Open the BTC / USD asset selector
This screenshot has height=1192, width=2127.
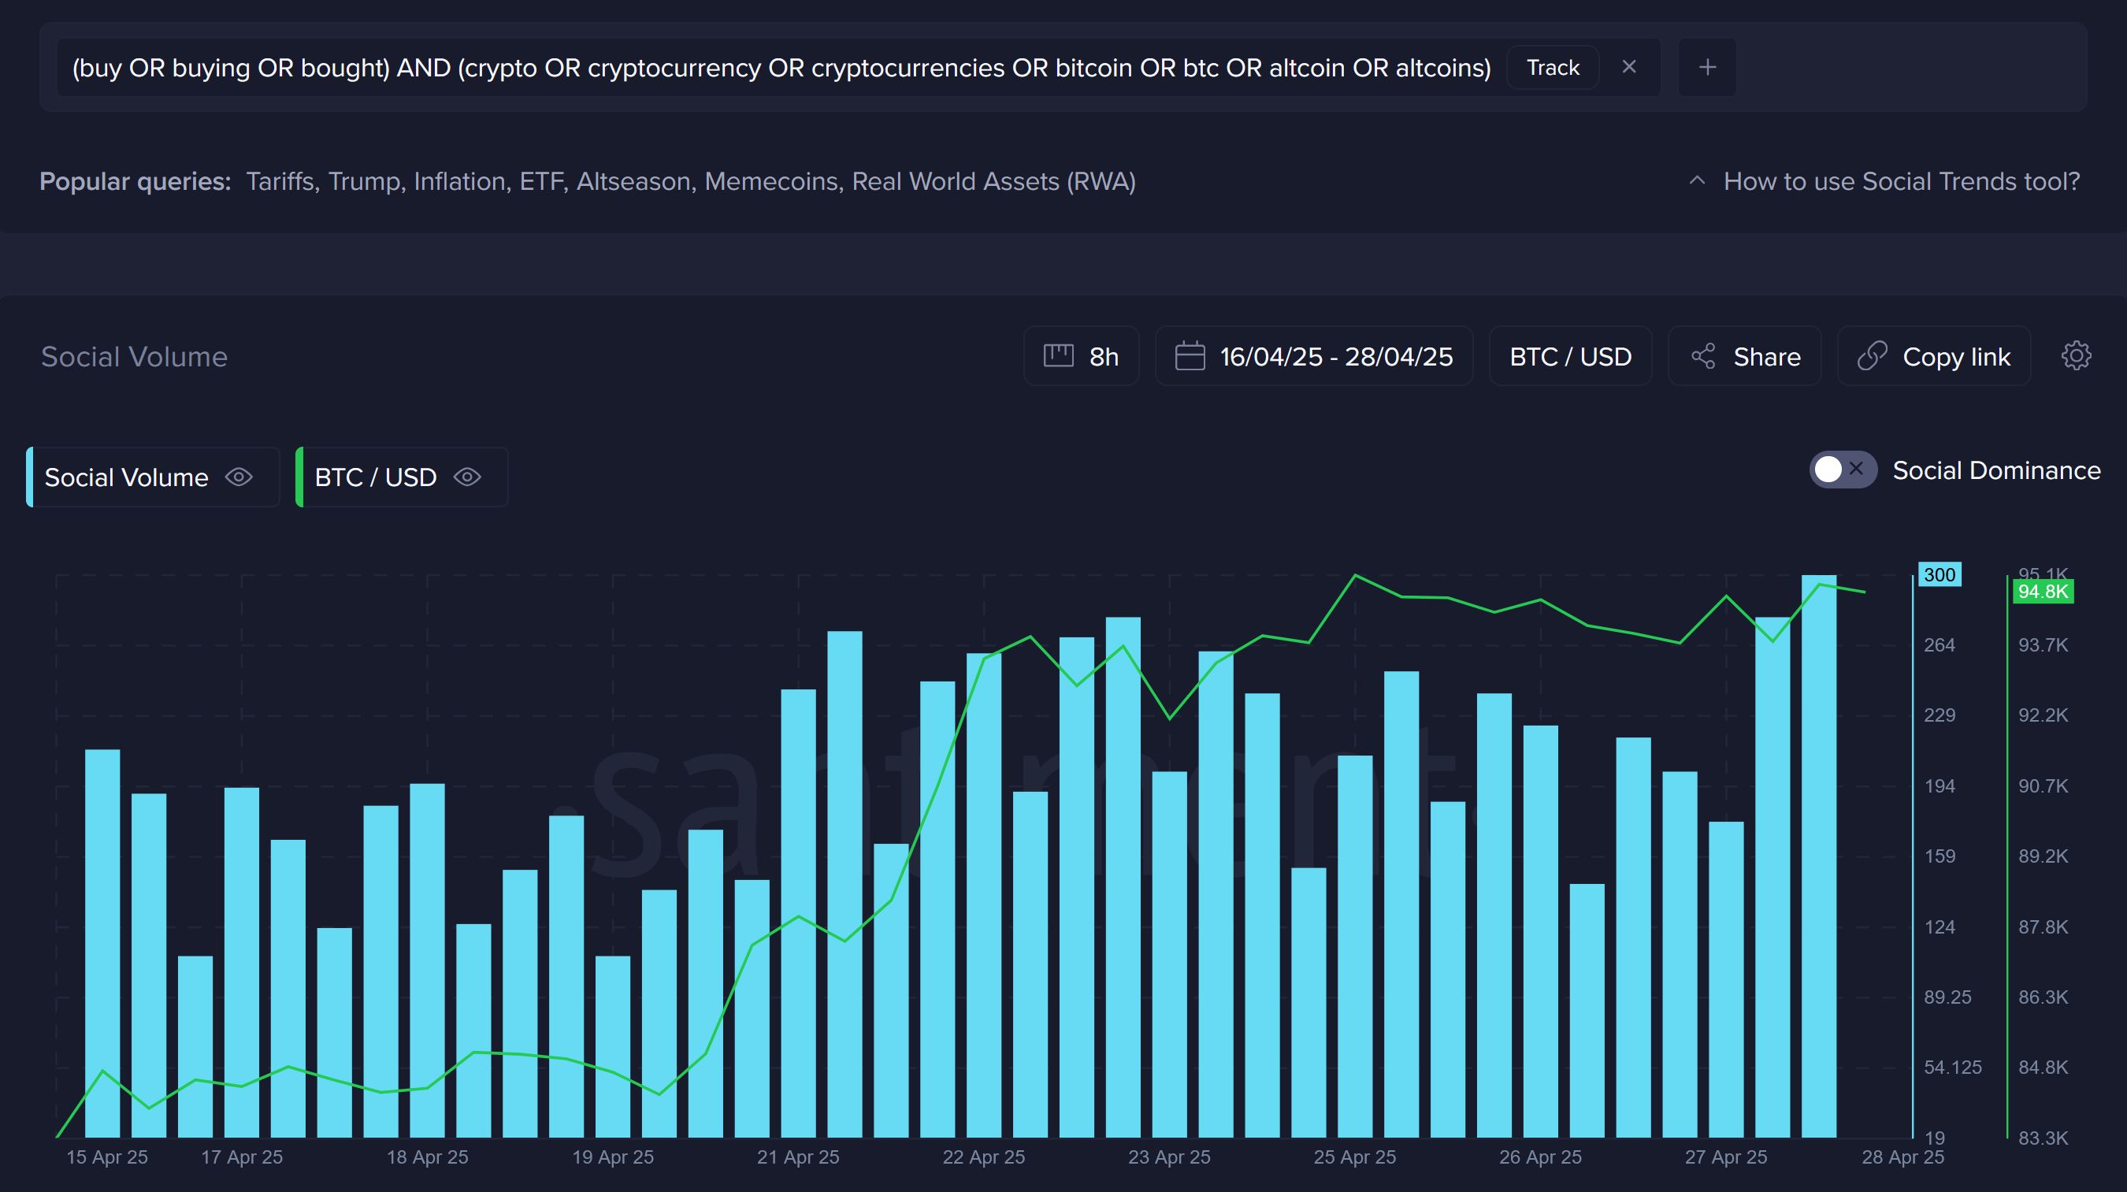[1570, 356]
